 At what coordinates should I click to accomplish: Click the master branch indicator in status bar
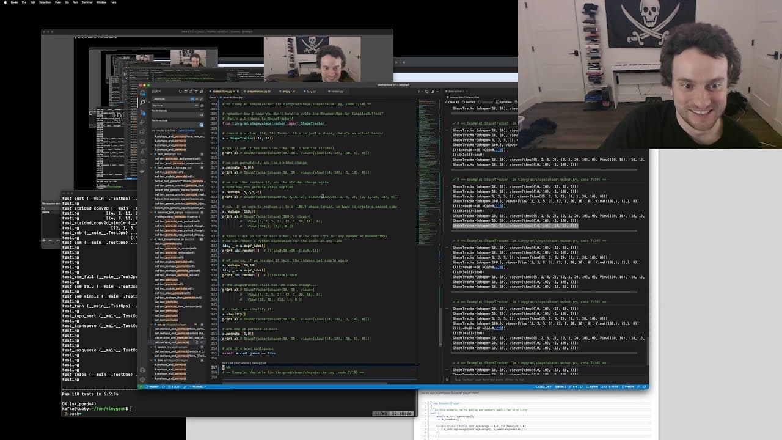[x=152, y=386]
